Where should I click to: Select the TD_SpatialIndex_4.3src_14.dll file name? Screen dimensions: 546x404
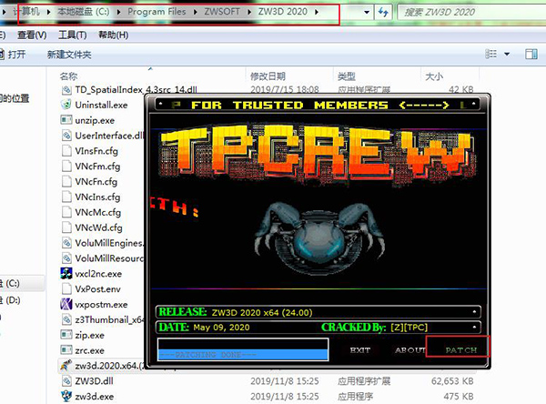click(136, 89)
